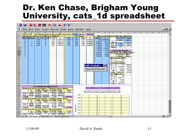Open the Insert menu
Image resolution: width=182 pixels, height=136 pixels.
click(45, 29)
